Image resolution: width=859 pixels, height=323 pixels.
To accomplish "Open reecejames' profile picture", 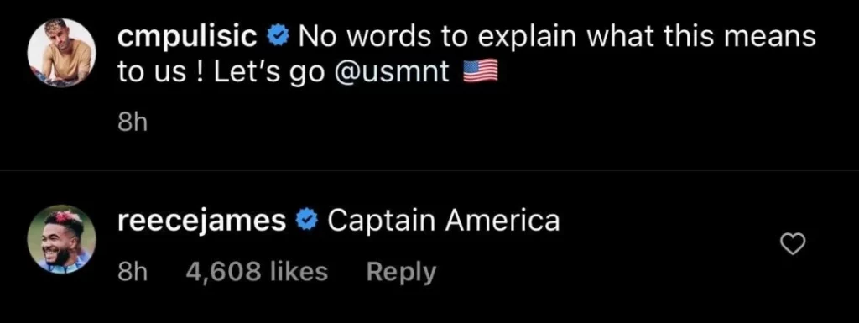I will click(62, 239).
